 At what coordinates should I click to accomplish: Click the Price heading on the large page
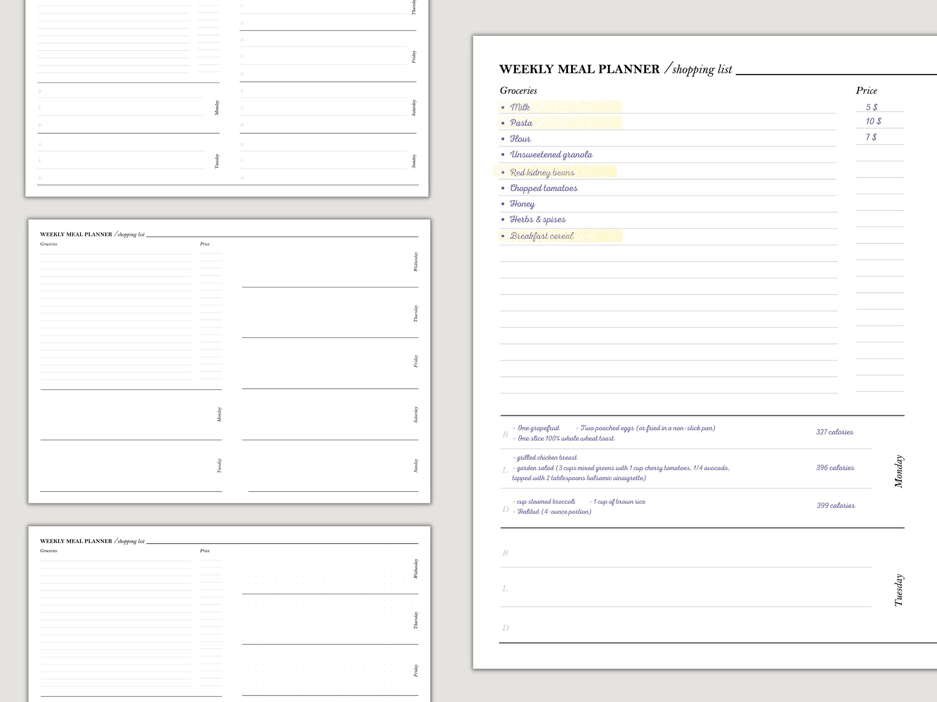click(x=866, y=90)
